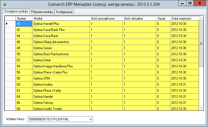Select Optima Płace i Kadry Plus

tap(61, 72)
